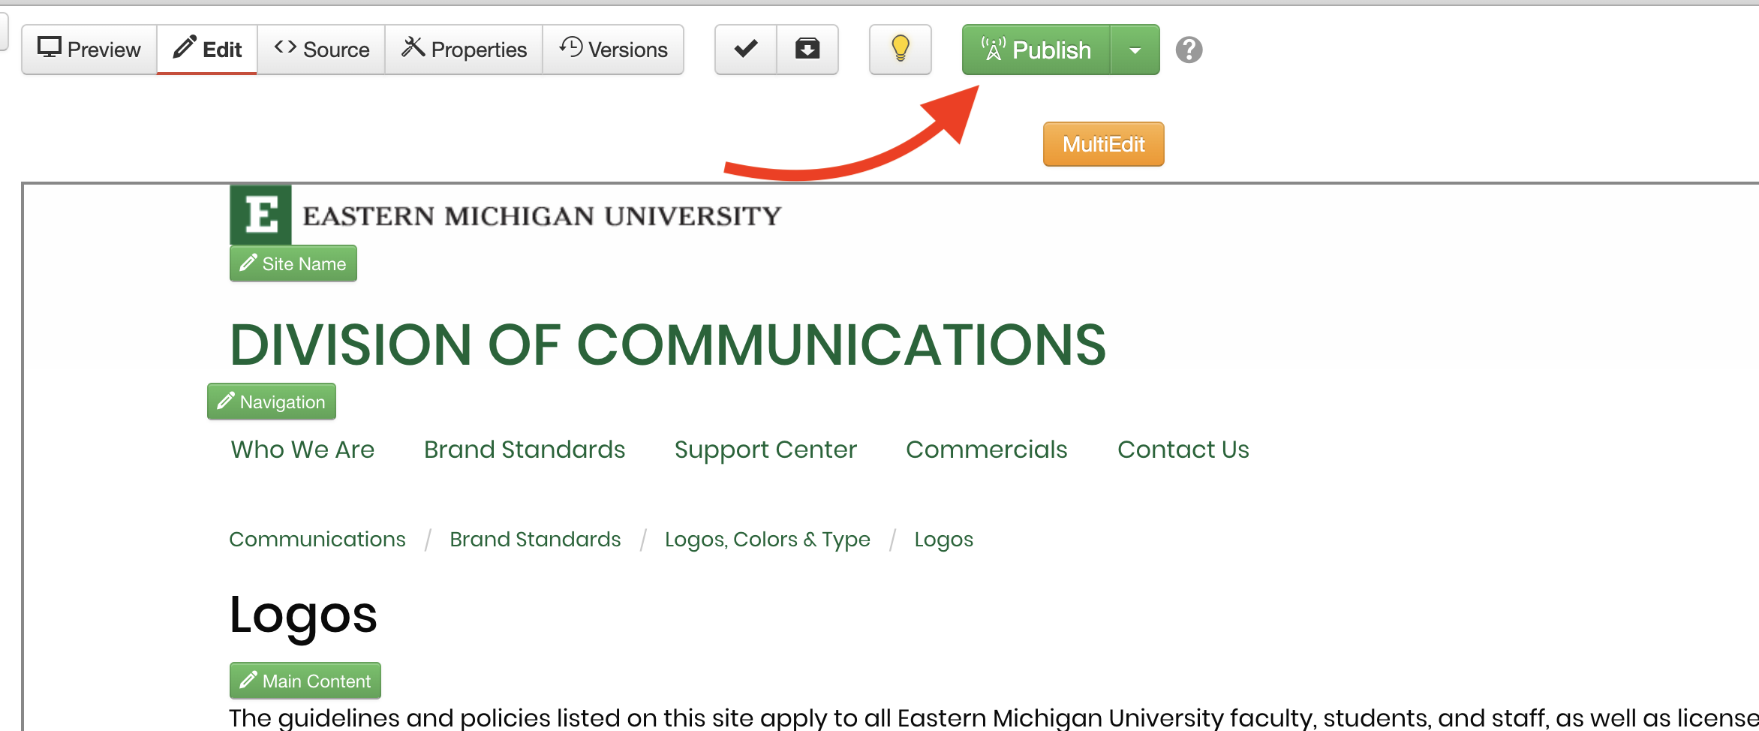Screen dimensions: 1759x731
Task: Open the Brand Standards navigation link
Action: (525, 449)
